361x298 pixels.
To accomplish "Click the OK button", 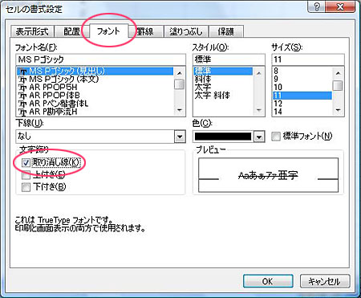I will (268, 281).
